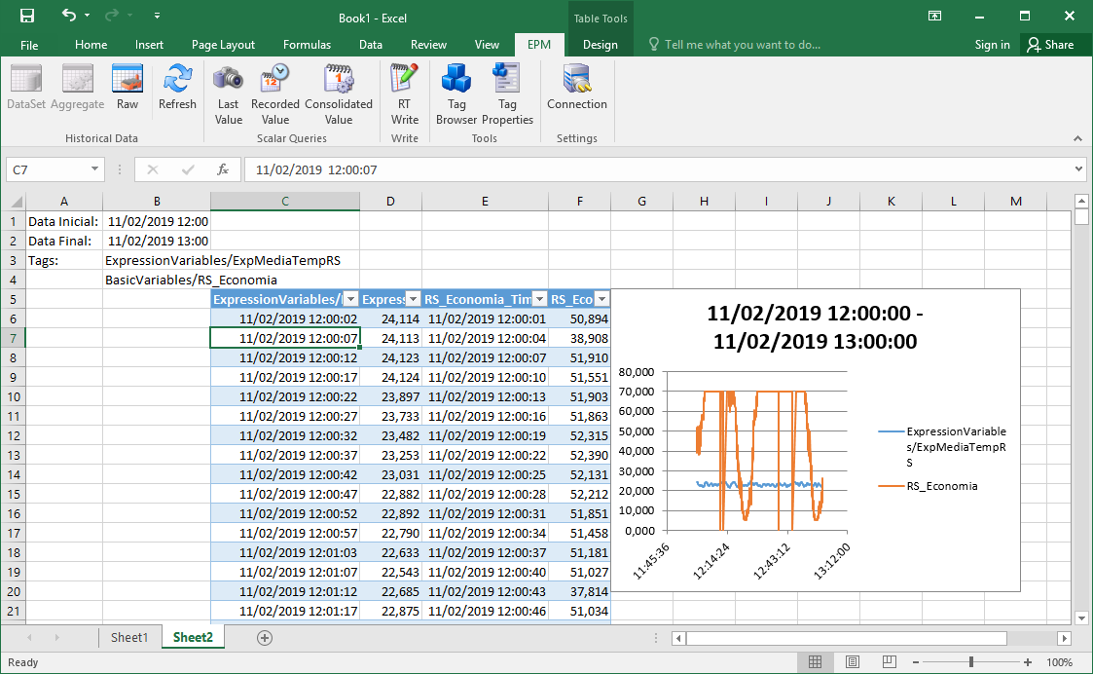Select Normal view button in status bar
The height and width of the screenshot is (674, 1093).
[x=815, y=662]
